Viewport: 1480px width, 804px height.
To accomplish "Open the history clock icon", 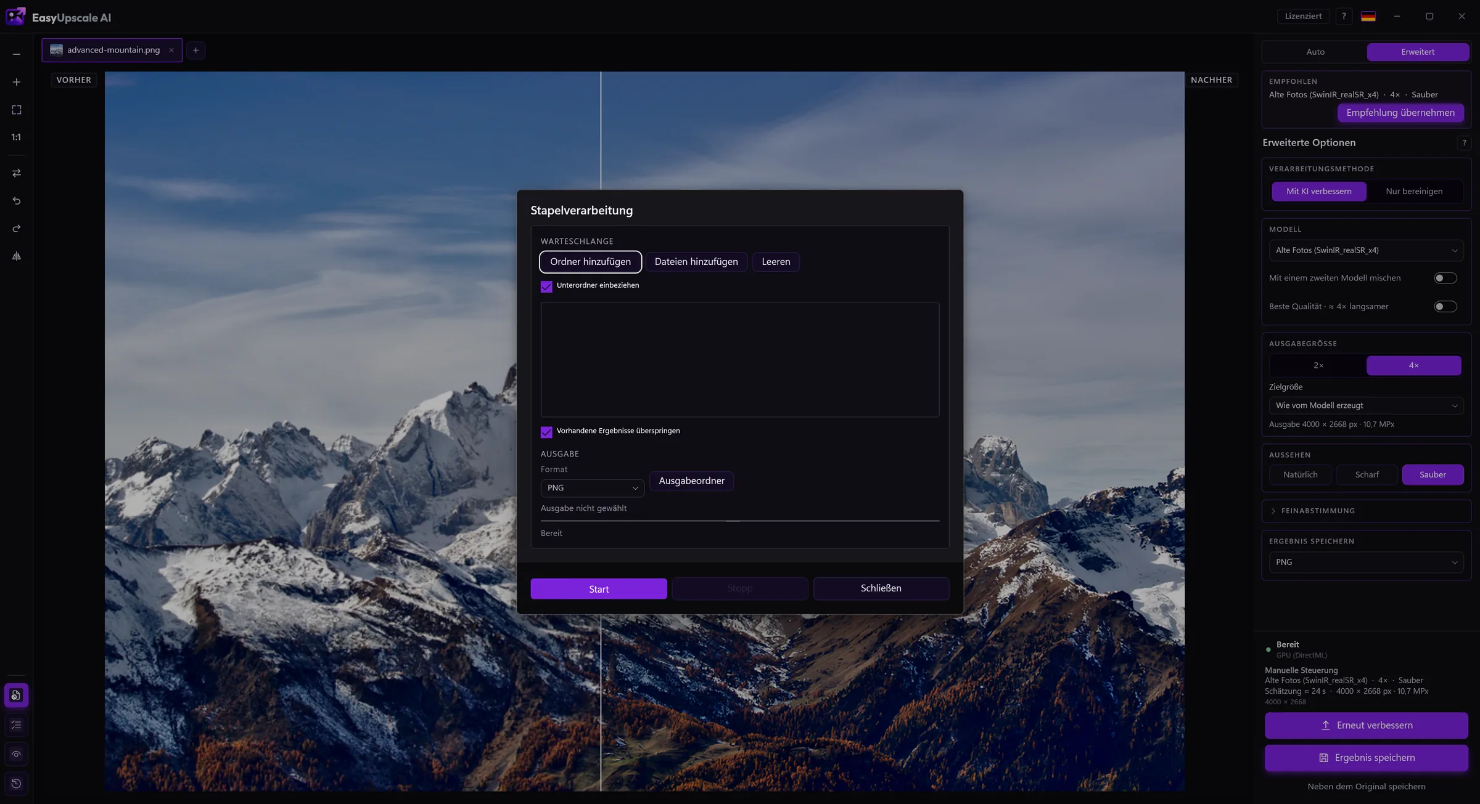I will [x=17, y=784].
